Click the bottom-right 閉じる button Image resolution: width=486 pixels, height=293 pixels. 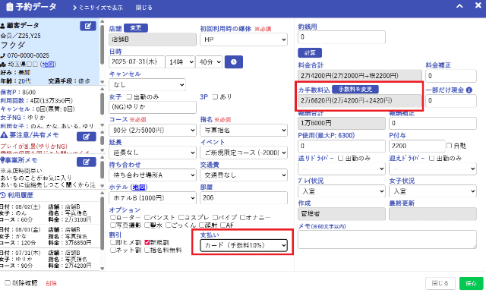tap(440, 283)
